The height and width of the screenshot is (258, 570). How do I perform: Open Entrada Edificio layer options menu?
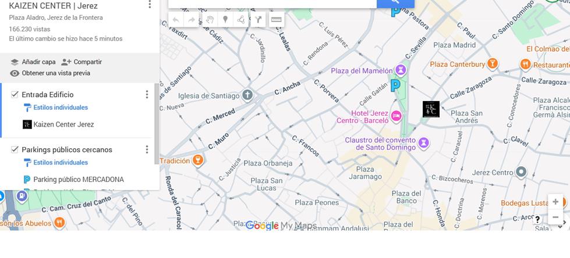[147, 94]
